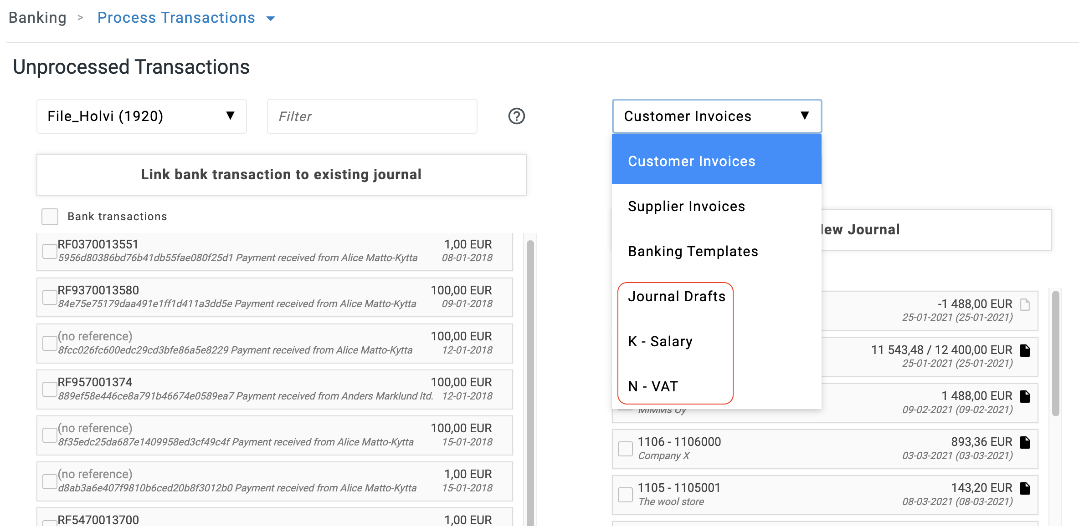The image size is (1079, 526).
Task: Select the checkbox for invoice 1106 - 1106000
Action: pos(625,449)
